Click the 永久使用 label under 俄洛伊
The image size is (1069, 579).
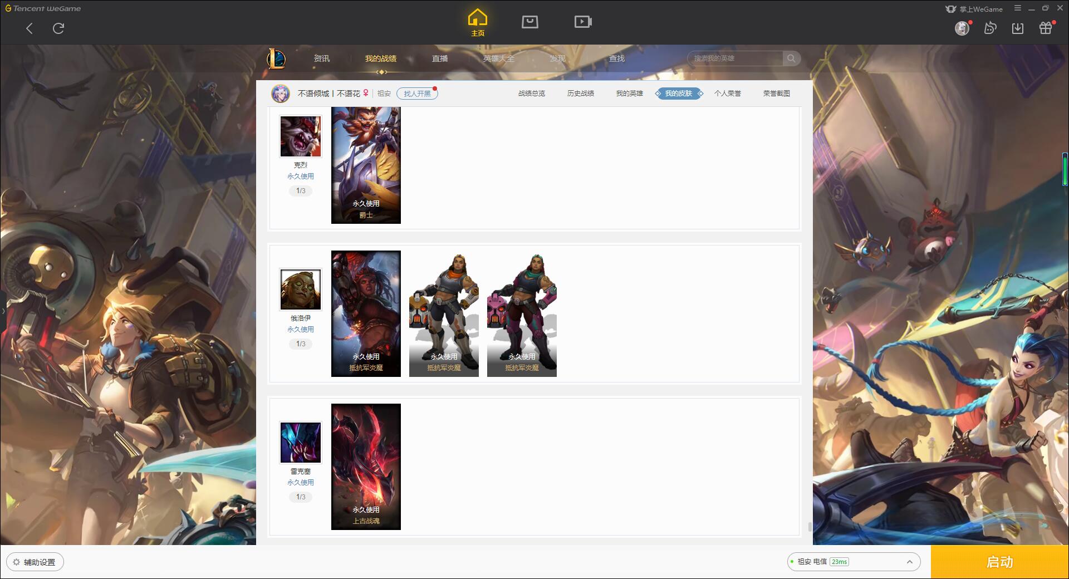point(301,329)
